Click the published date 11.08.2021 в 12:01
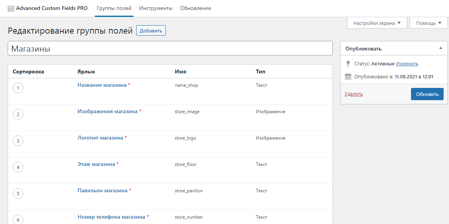This screenshot has width=449, height=224. pos(414,76)
